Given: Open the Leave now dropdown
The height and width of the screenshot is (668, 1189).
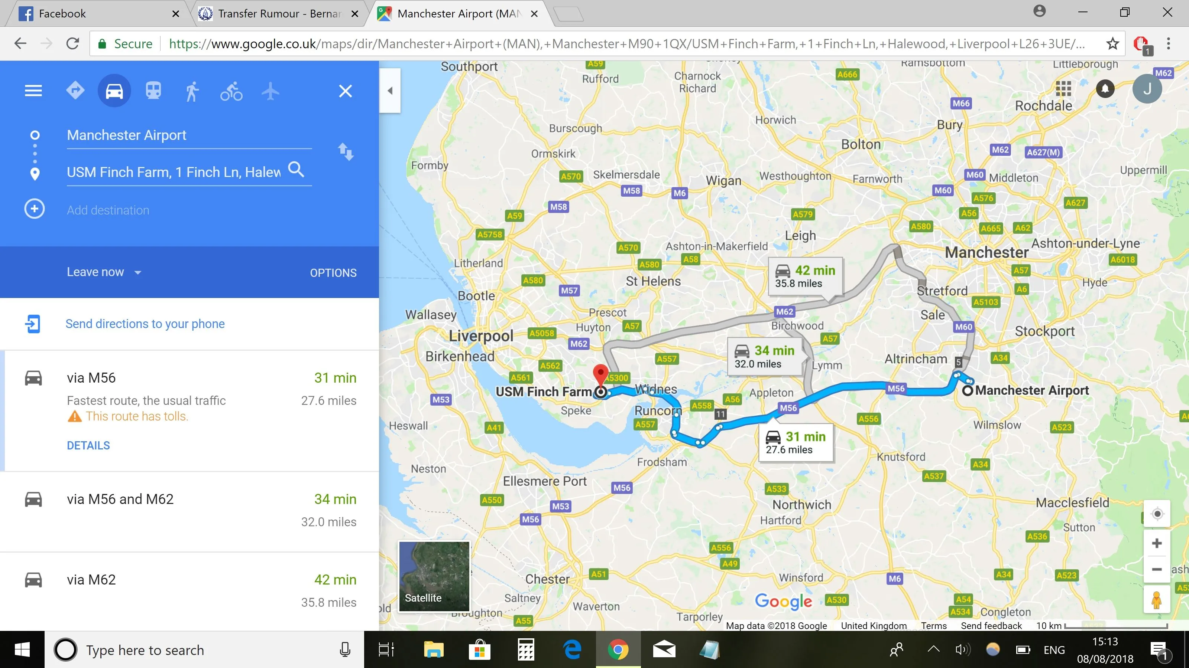Looking at the screenshot, I should point(104,272).
